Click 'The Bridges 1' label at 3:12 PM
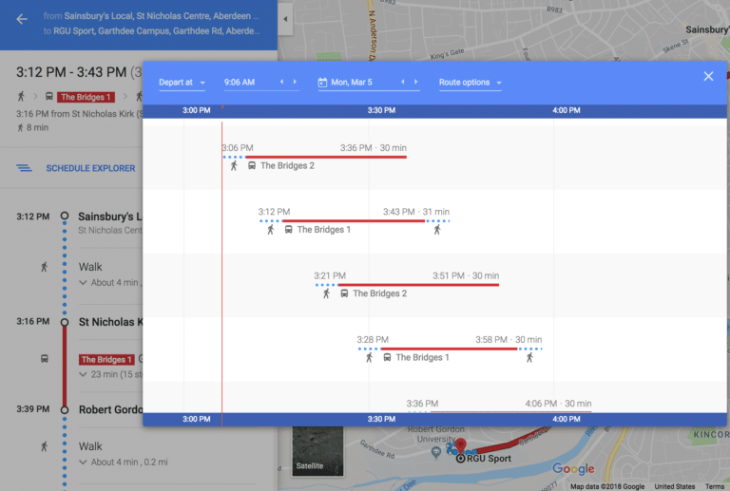The image size is (730, 491). pyautogui.click(x=323, y=229)
